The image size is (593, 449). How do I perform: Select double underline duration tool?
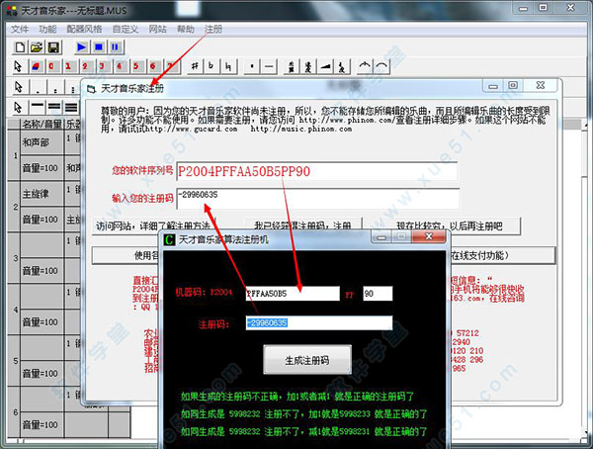tap(54, 107)
